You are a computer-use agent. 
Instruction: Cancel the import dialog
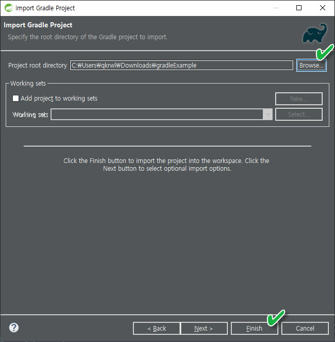[x=305, y=328]
